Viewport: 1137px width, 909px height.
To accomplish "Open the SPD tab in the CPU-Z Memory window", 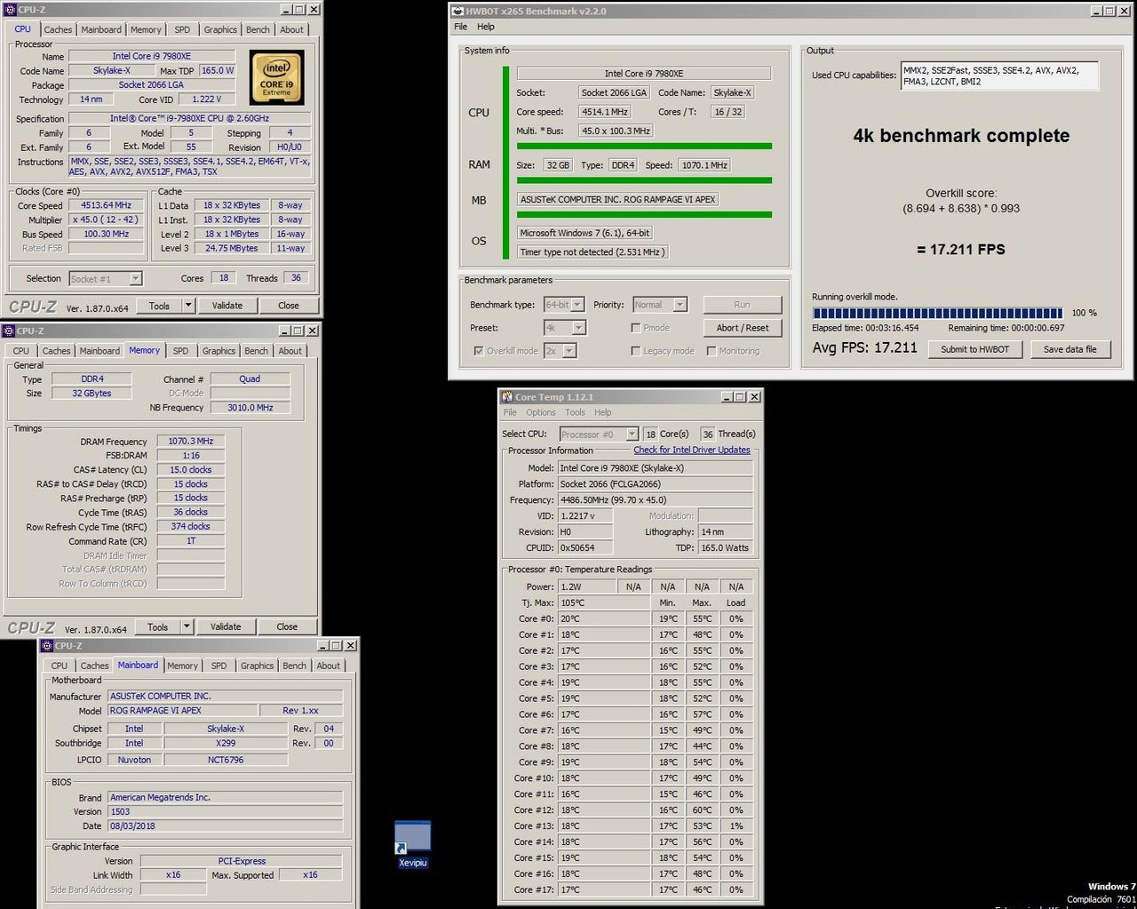I will pyautogui.click(x=180, y=351).
